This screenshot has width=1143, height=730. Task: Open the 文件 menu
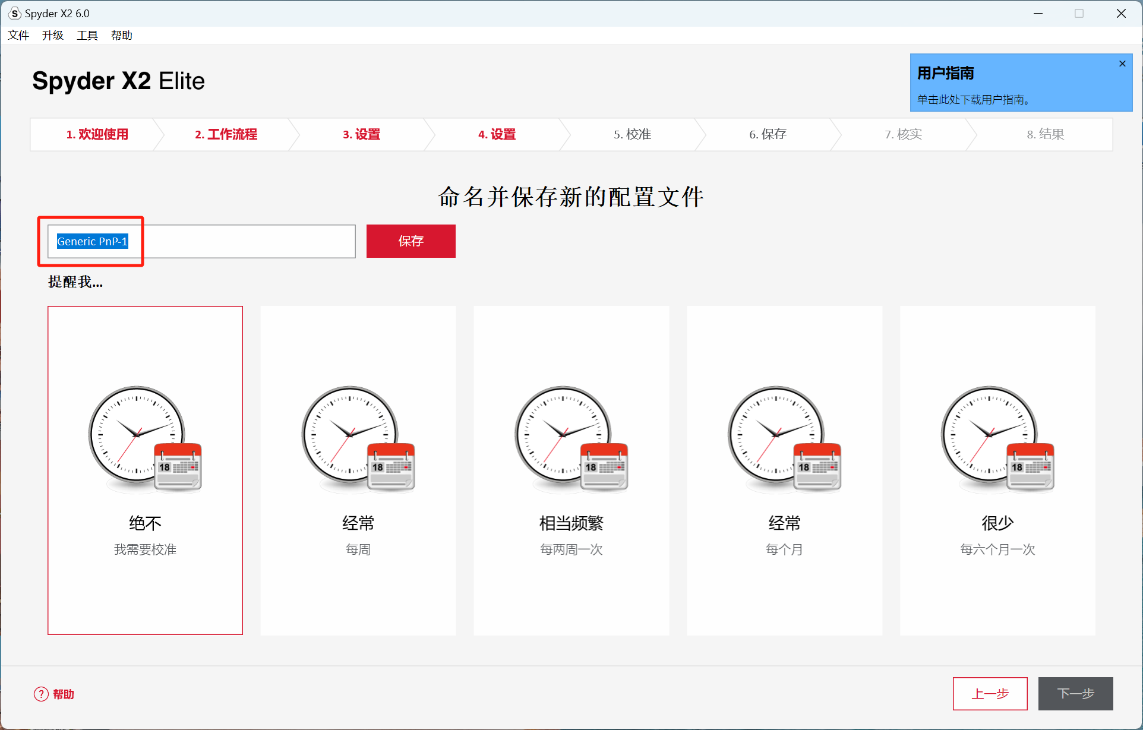(x=18, y=35)
